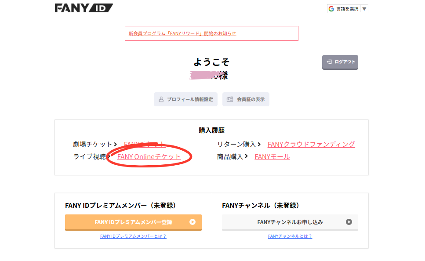Open FANY IDプレミアムメンバーとは？ link

pyautogui.click(x=133, y=236)
